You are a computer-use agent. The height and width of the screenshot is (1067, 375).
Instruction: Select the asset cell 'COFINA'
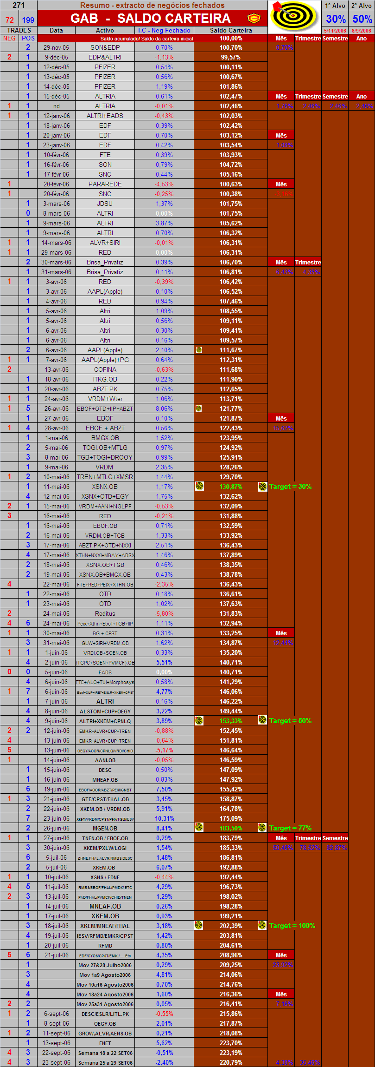pyautogui.click(x=105, y=369)
